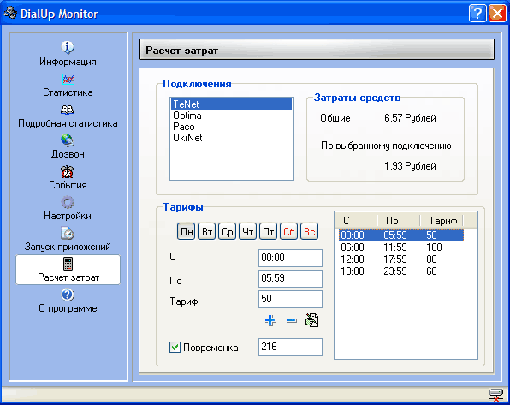Viewport: 510px width, 405px height.
Task: Click the С time input field
Action: (x=290, y=258)
